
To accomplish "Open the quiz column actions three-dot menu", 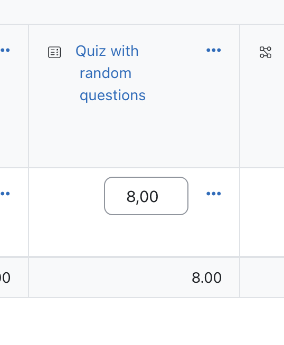I will [214, 51].
